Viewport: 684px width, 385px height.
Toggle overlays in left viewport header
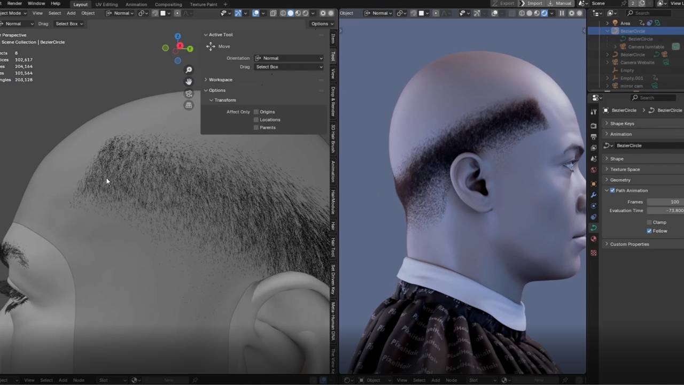click(x=256, y=13)
